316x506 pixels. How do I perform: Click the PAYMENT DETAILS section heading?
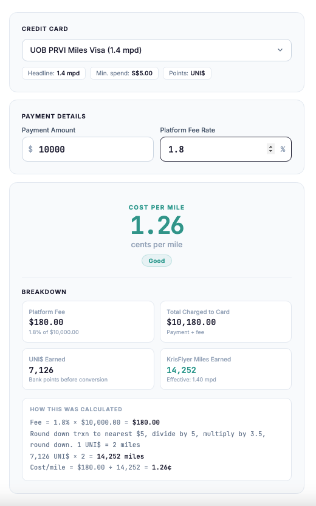53,116
